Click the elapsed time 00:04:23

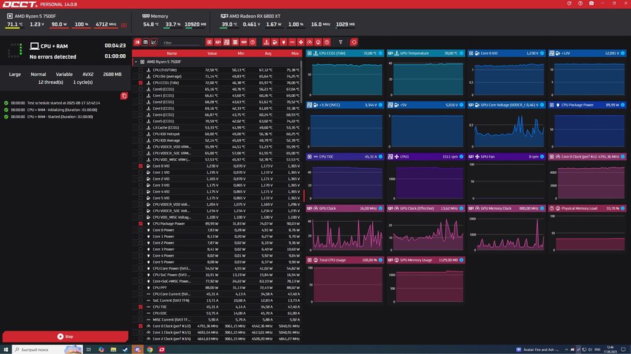[115, 46]
